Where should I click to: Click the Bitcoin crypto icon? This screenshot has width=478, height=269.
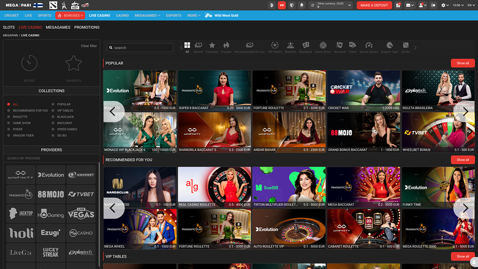[x=271, y=5]
